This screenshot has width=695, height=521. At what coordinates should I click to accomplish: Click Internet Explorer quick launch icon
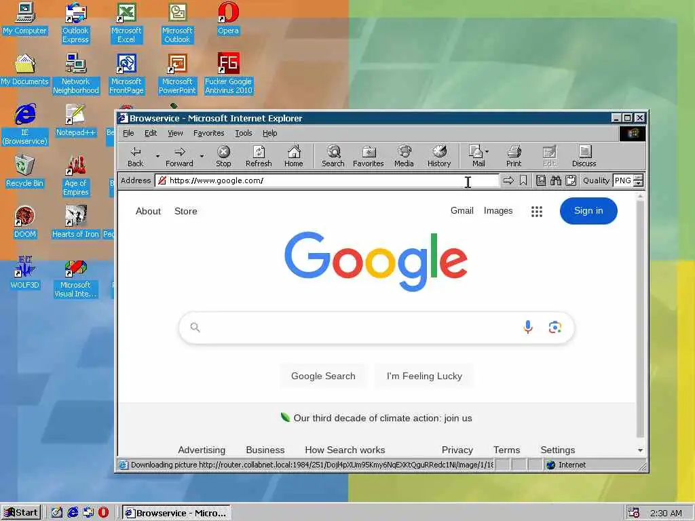pos(73,513)
